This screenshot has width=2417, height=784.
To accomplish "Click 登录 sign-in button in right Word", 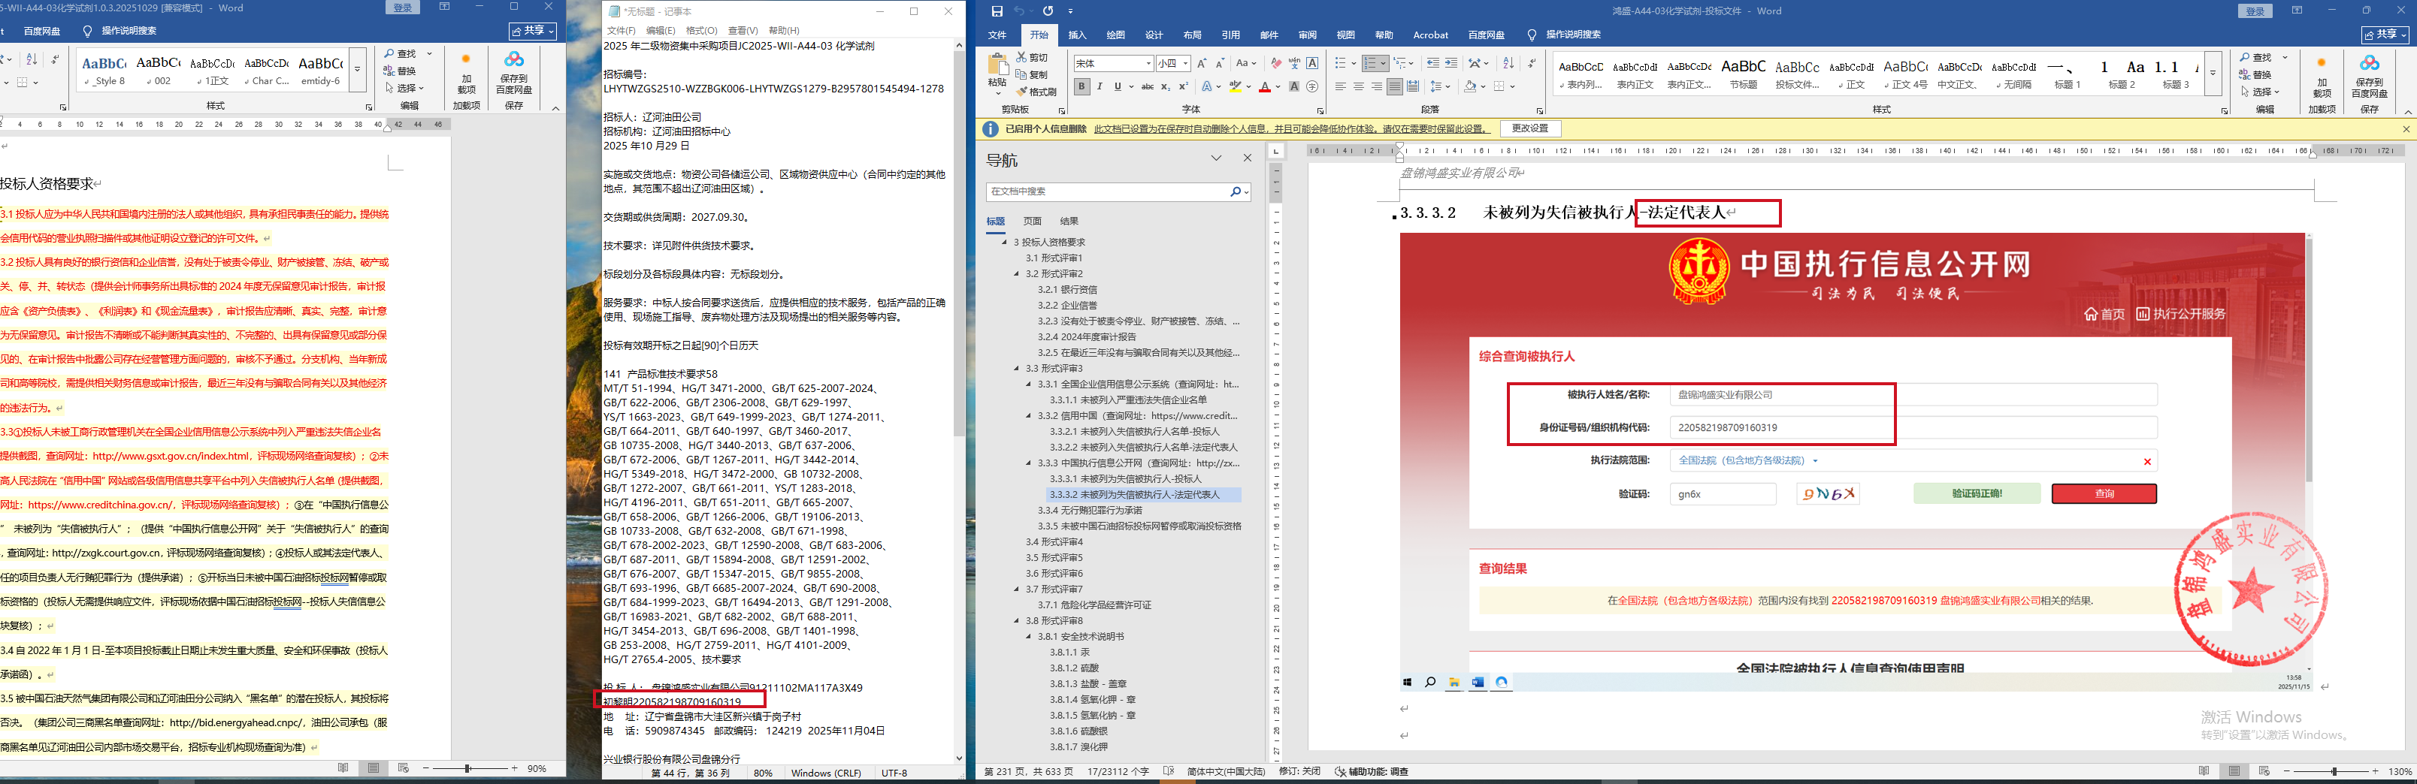I will tap(2255, 11).
